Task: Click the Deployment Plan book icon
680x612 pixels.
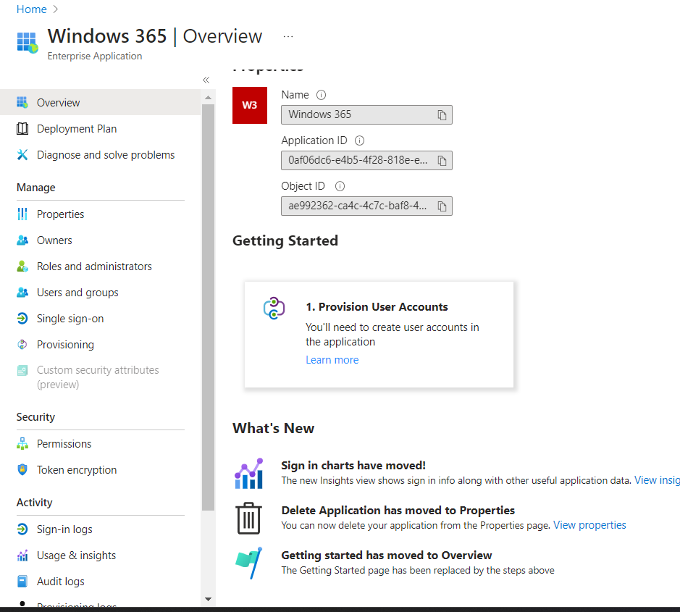Action: point(22,129)
